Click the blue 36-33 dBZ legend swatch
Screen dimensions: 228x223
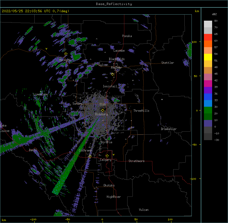(208, 97)
